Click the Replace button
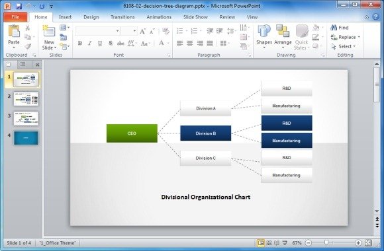The width and height of the screenshot is (384, 251). click(346, 37)
